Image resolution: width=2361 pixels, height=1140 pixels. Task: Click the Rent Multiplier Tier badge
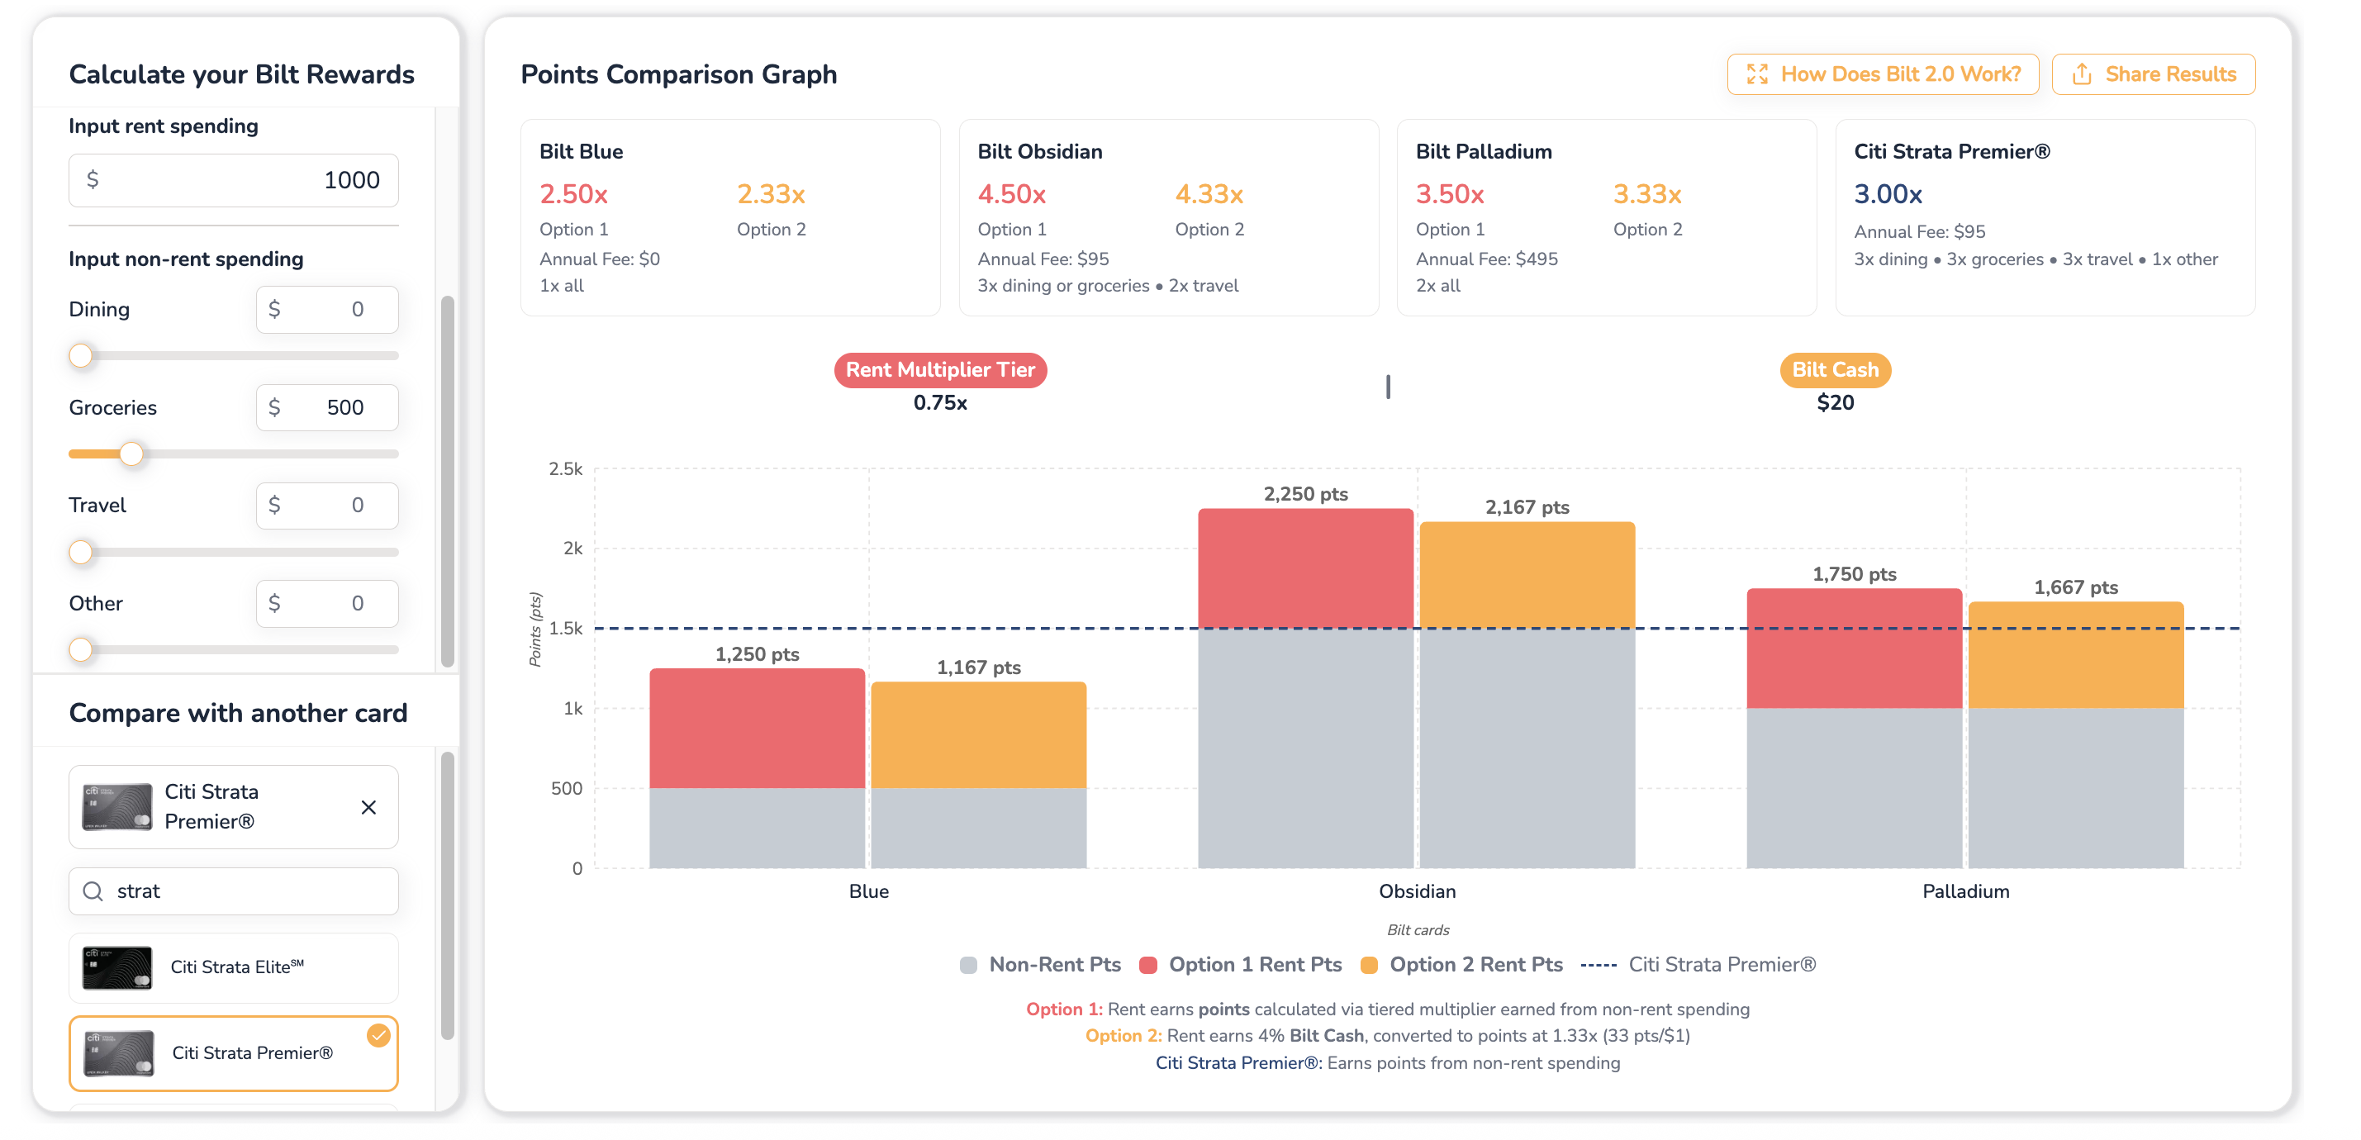point(940,369)
